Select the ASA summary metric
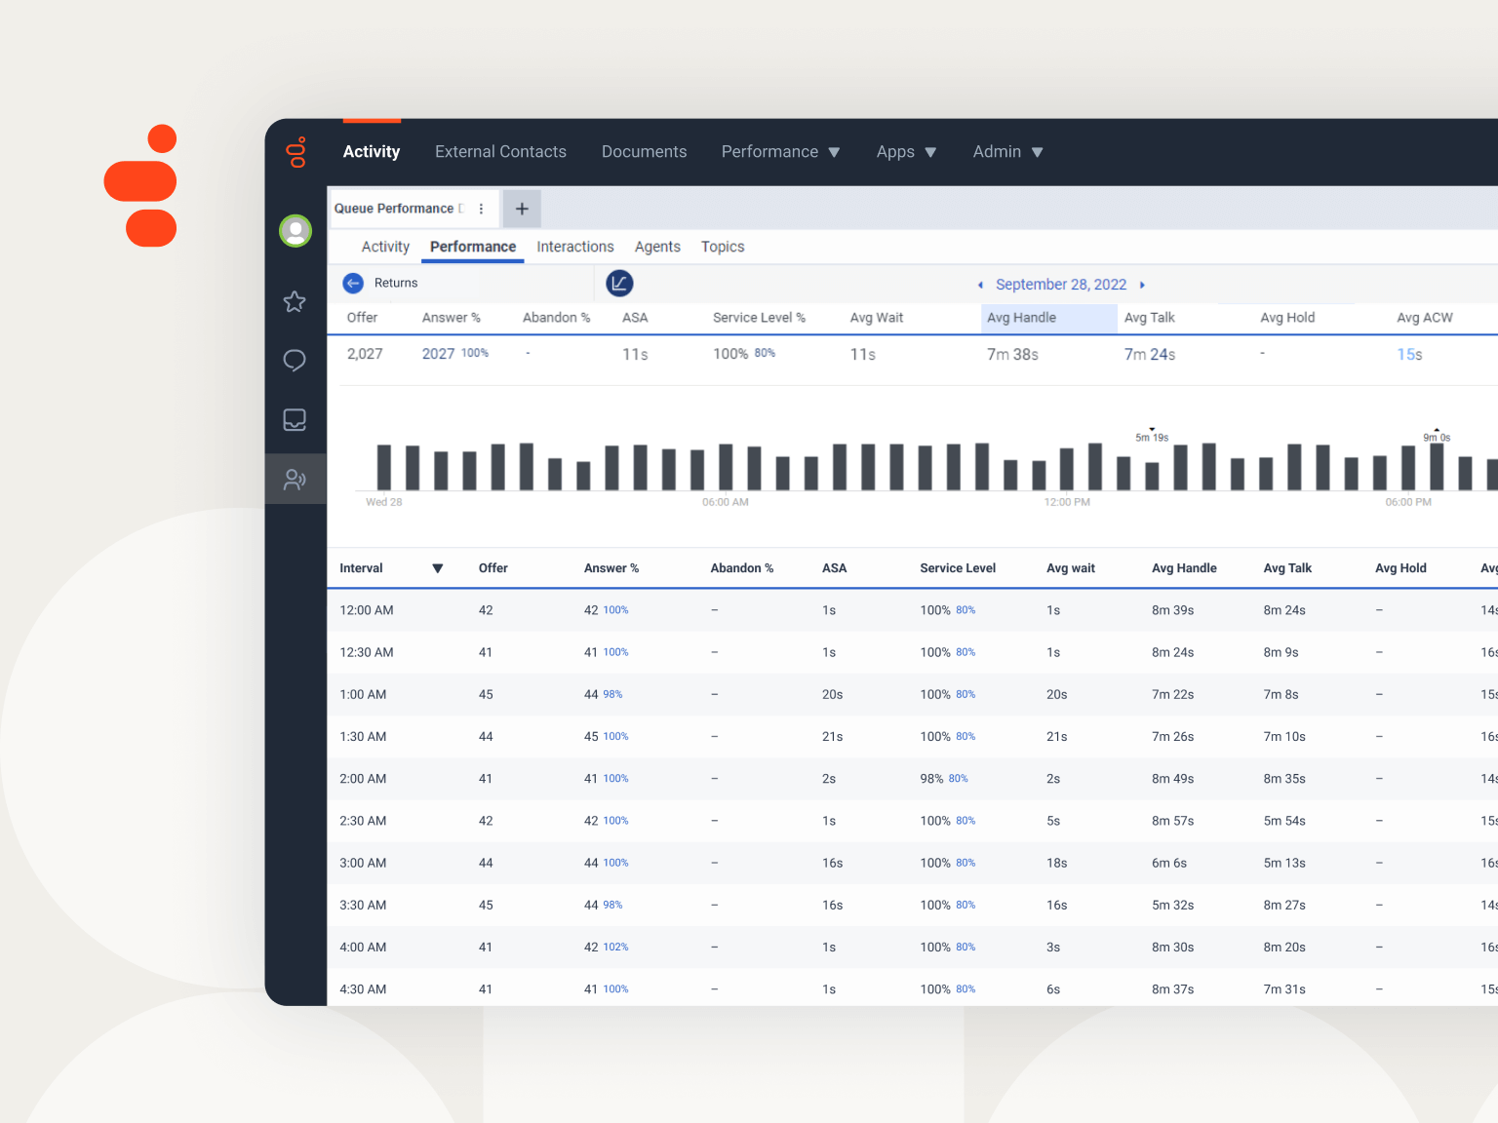 coord(635,318)
